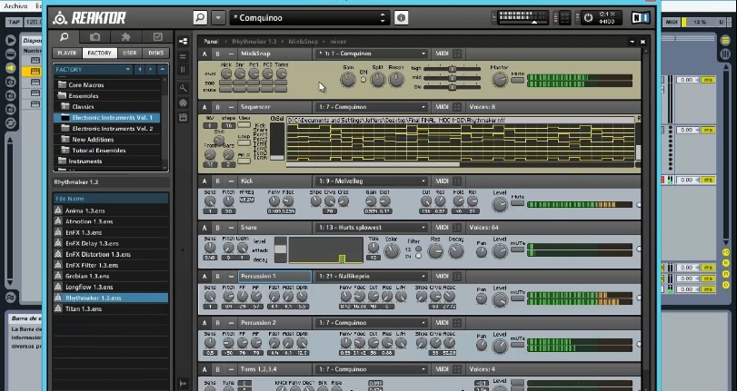Screen dimensions: 737x391
Task: Open the Kick snapshot dropdown Melvelleg
Action: coord(372,181)
